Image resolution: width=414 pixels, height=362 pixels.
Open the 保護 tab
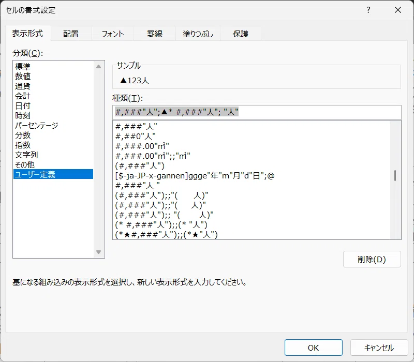(x=241, y=34)
